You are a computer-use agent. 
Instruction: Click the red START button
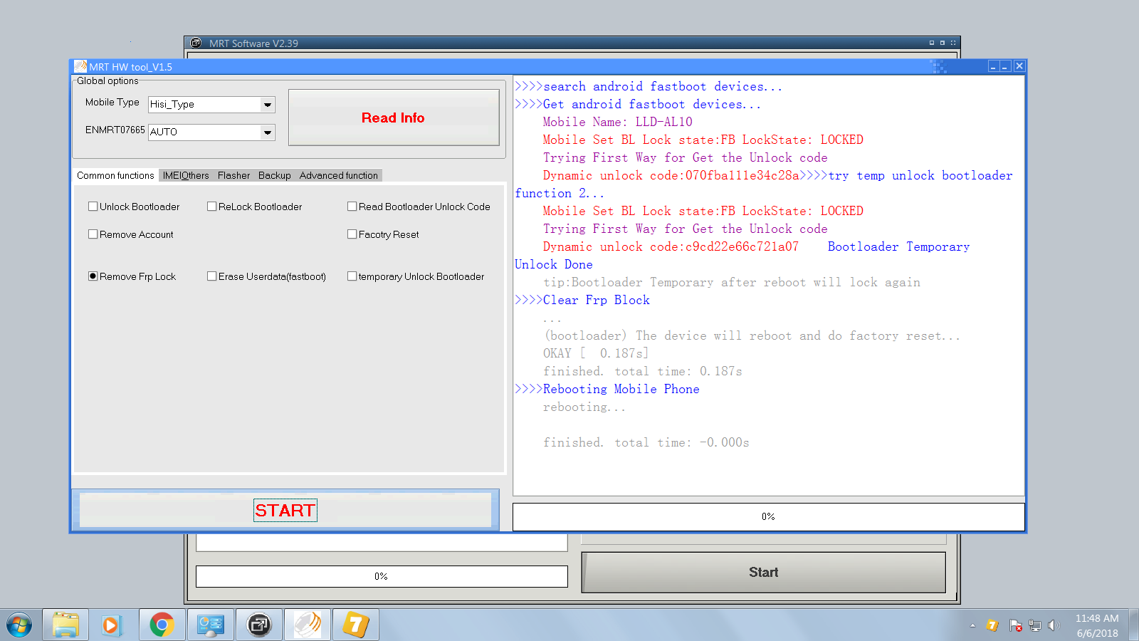[285, 510]
